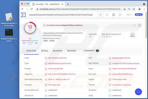The width and height of the screenshot is (148, 99).
Task: Open the RELATIONS tab
Action: tap(58, 51)
